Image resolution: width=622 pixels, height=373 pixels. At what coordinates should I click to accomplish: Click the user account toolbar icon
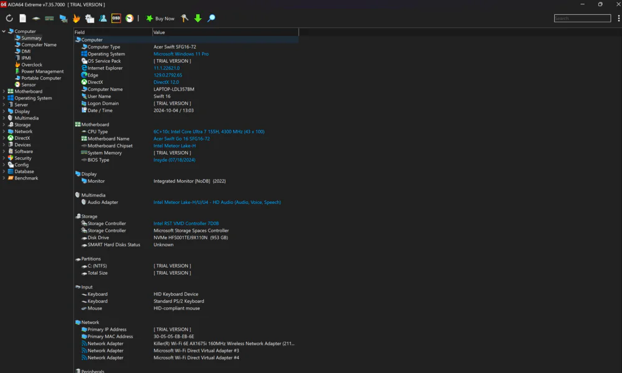coord(103,18)
